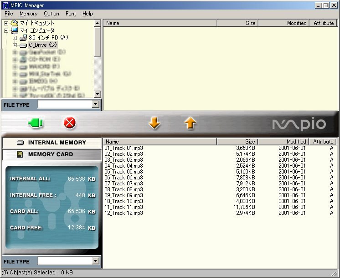Screen dimensions: 340x278
Task: Click the Memory Card chip icon
Action: (x=20, y=154)
